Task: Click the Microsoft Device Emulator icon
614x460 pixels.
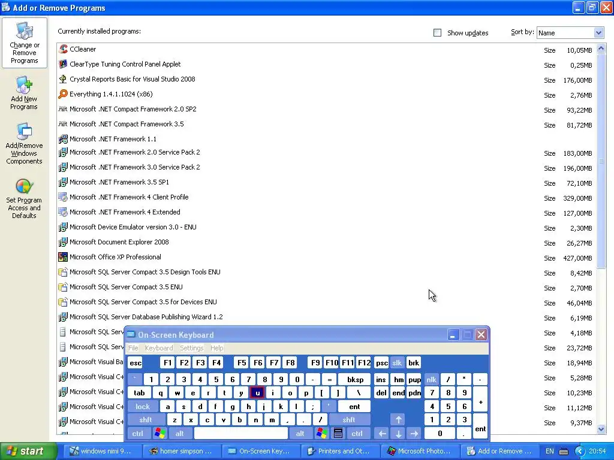Action: point(62,227)
